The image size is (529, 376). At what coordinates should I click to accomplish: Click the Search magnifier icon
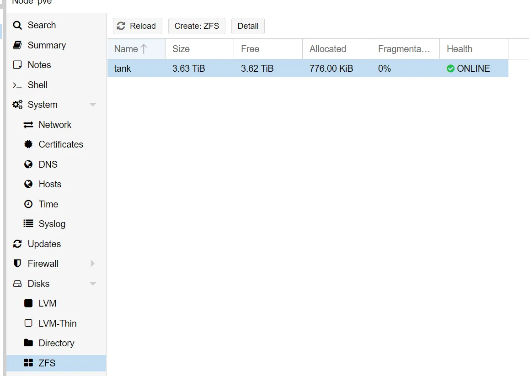tap(17, 25)
